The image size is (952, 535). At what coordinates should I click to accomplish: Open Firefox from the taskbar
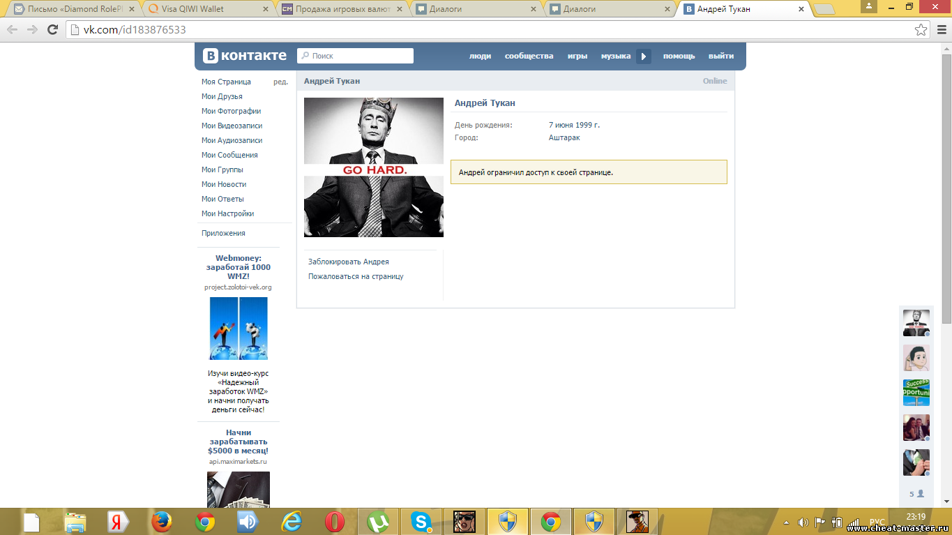click(x=162, y=521)
